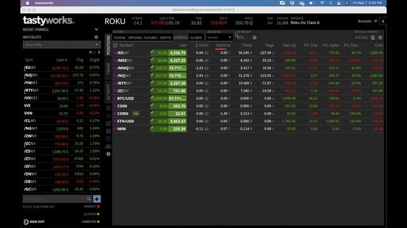407x228 pixels.
Task: Toggle CHP REQ details option
Action: (x=361, y=38)
